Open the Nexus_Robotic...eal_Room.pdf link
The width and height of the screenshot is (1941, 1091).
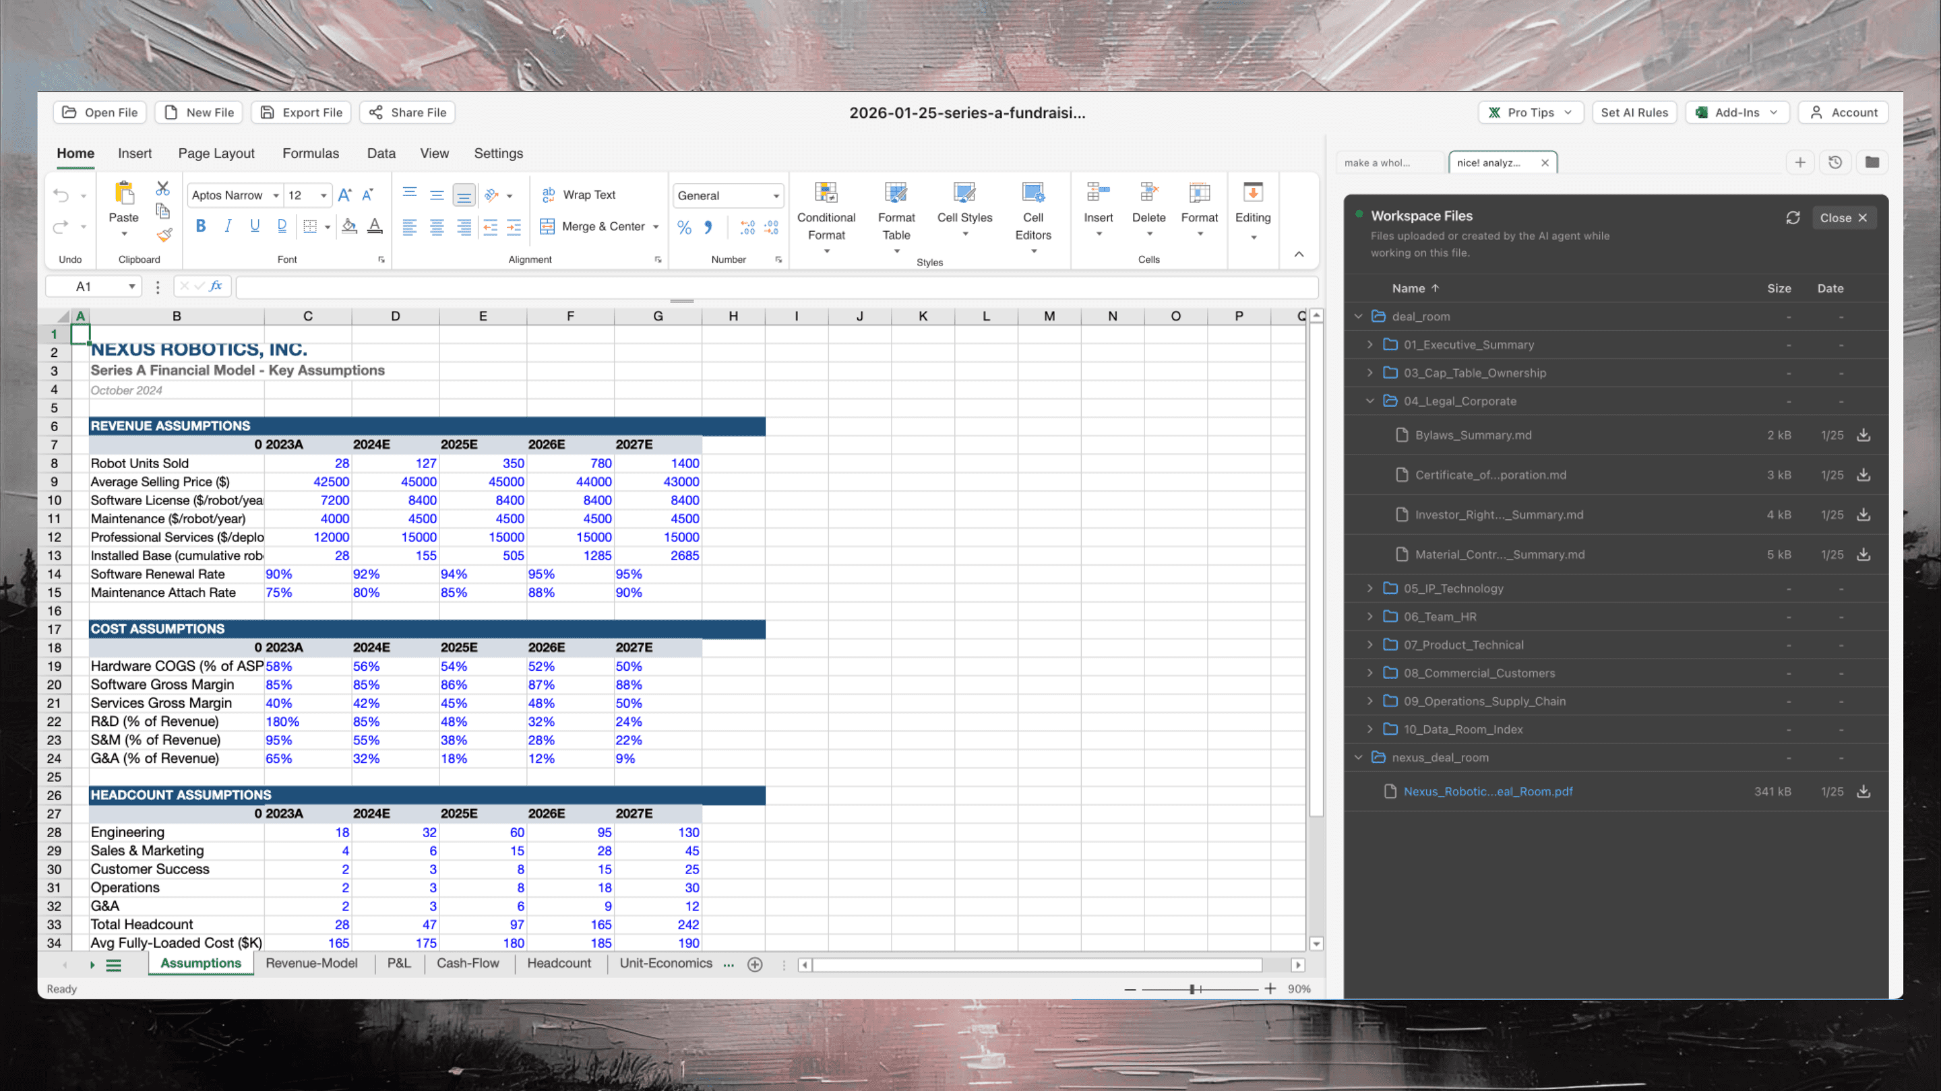[x=1487, y=791]
